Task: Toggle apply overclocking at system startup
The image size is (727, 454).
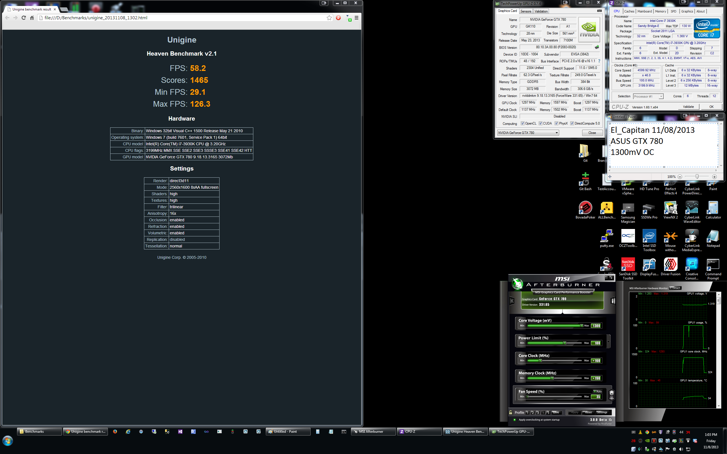Action: point(515,420)
